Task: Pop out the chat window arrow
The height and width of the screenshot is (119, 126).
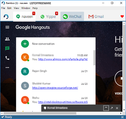Action: [112, 108]
